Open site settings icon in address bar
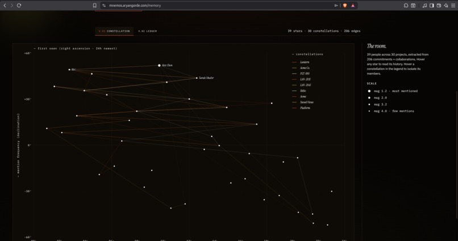This screenshot has width=458, height=241. tap(104, 5)
